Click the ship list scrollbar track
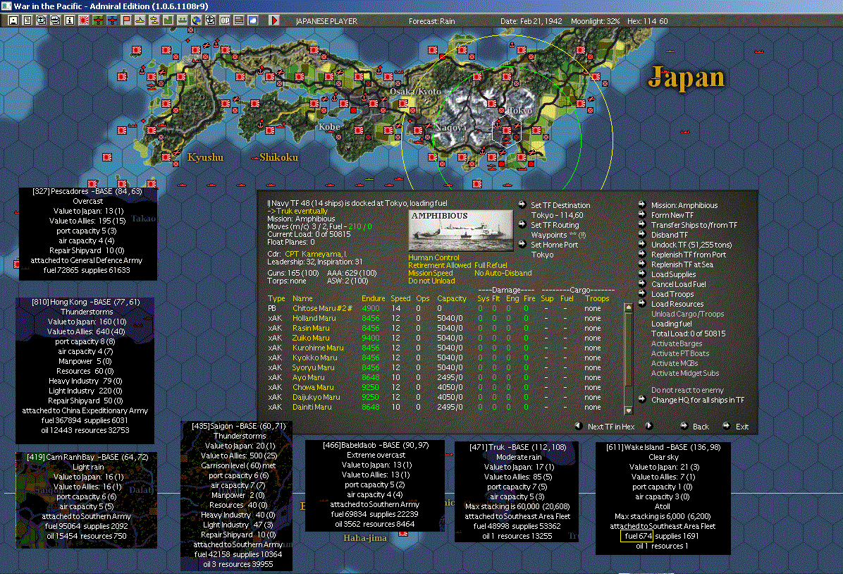Viewport: 843px width, 574px height. [628, 360]
